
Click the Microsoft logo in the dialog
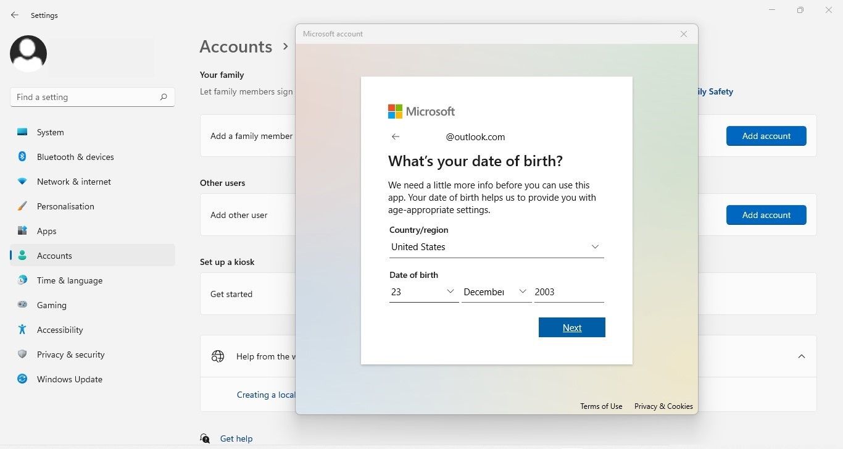[421, 111]
